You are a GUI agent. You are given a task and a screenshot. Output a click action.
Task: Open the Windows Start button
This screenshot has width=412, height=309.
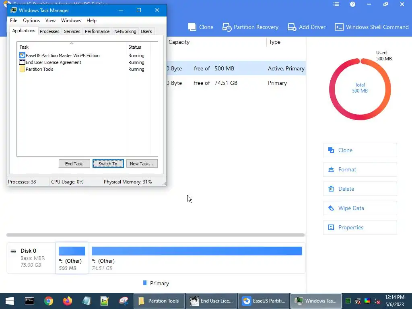click(x=10, y=301)
